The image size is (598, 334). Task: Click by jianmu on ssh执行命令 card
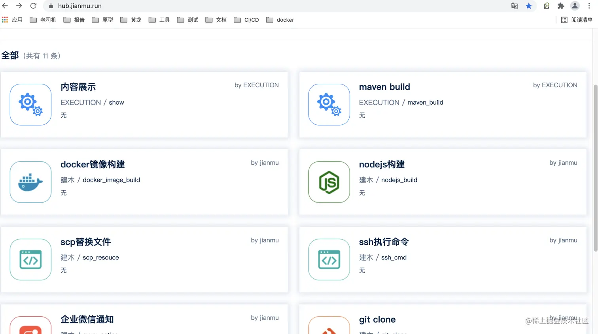tap(564, 240)
